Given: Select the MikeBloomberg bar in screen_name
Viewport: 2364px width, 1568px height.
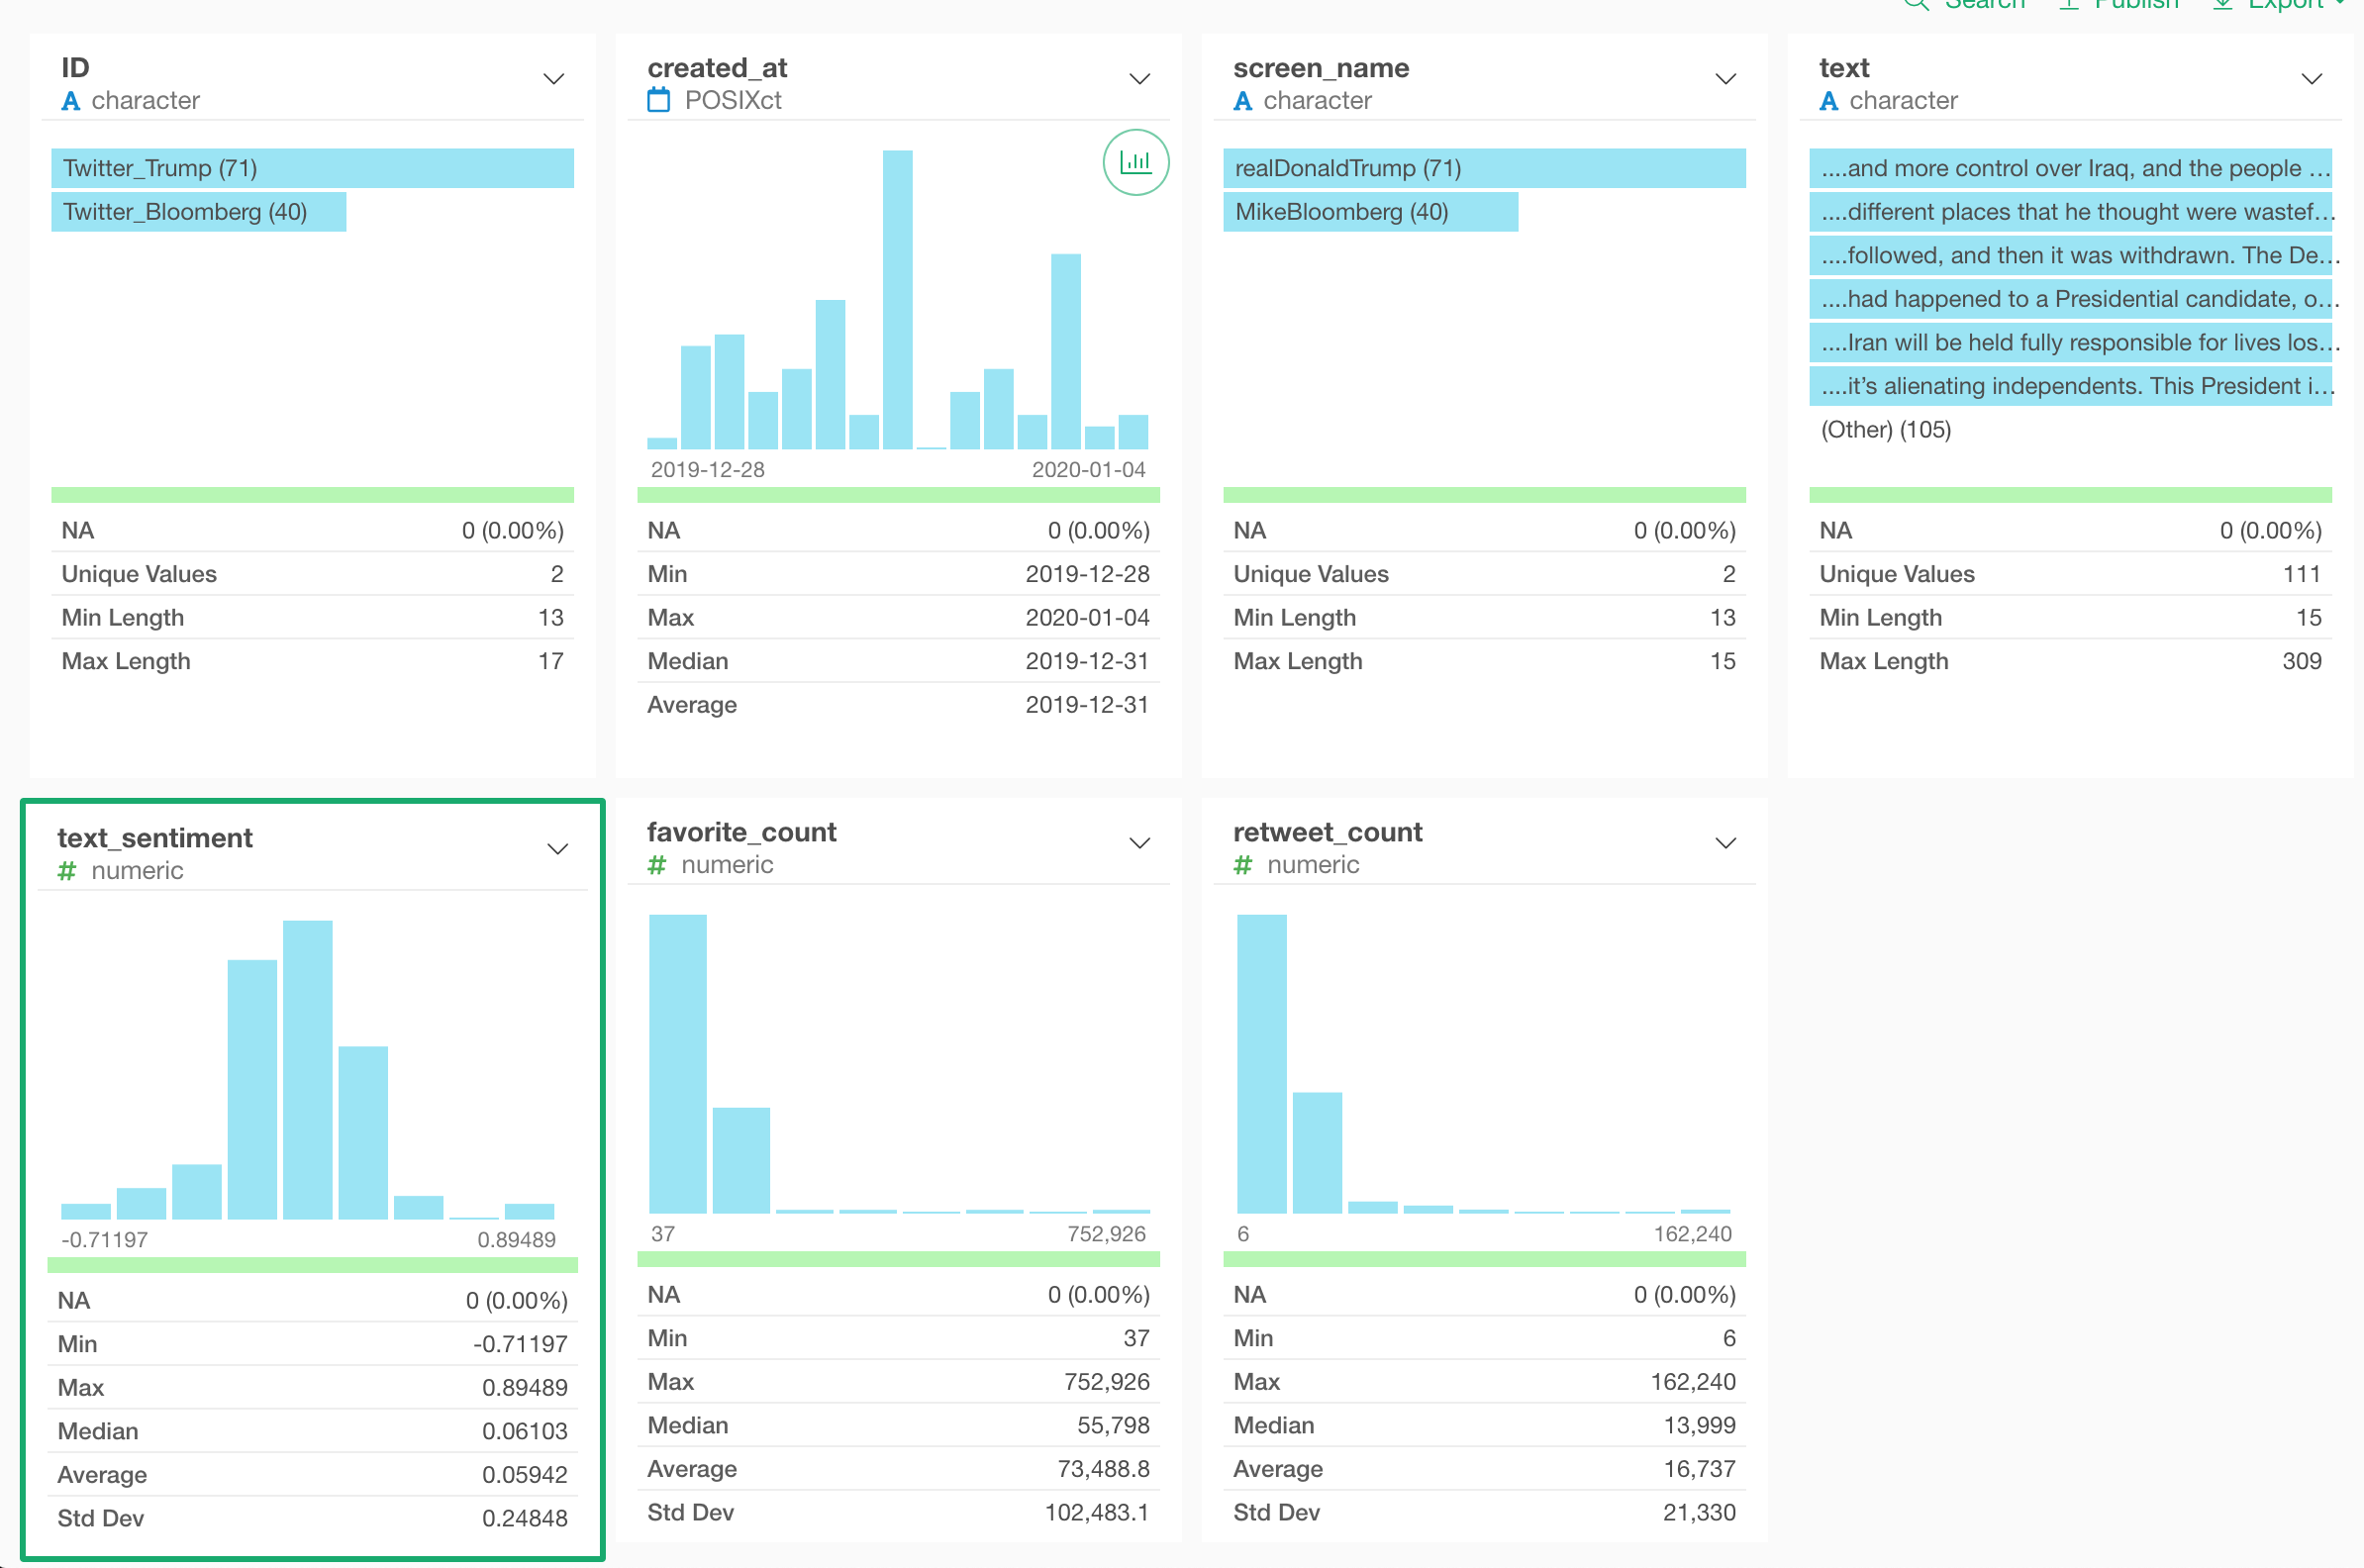Looking at the screenshot, I should [x=1371, y=211].
